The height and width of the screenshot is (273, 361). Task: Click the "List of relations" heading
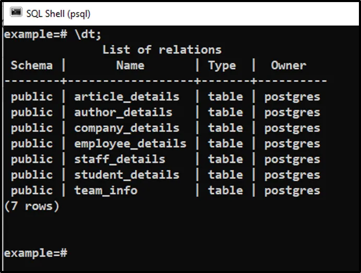point(162,50)
